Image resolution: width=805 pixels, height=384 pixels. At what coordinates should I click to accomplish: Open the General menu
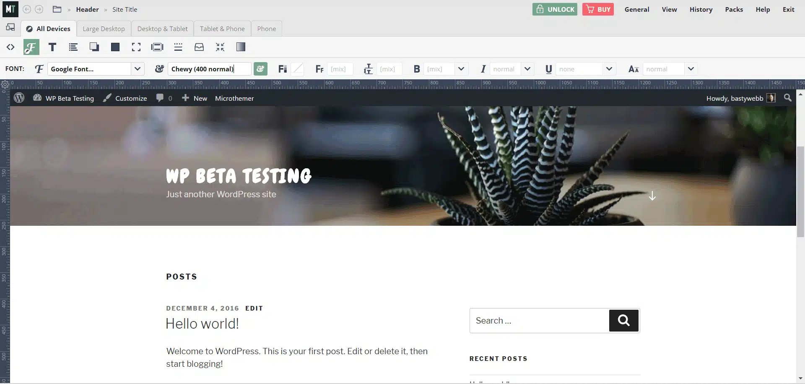637,9
